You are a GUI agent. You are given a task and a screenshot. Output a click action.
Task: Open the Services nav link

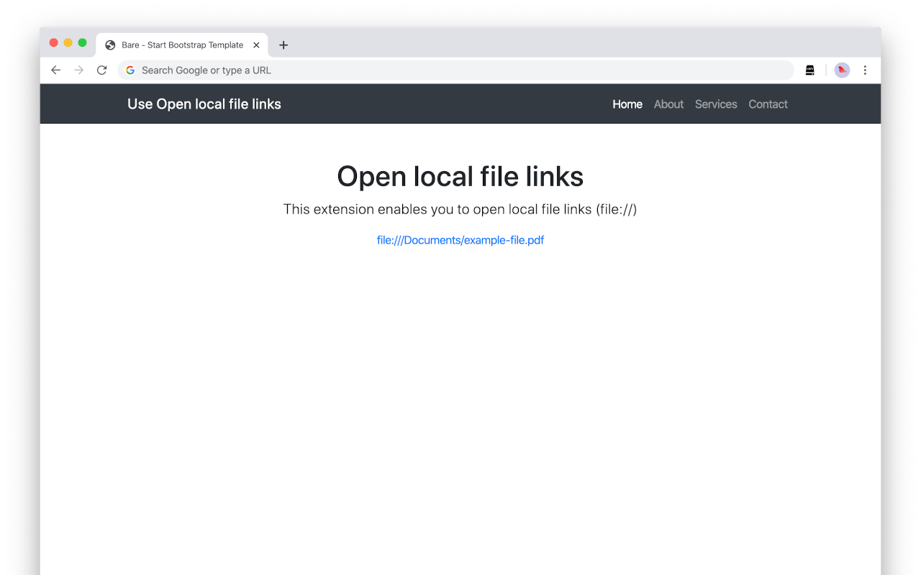click(716, 104)
